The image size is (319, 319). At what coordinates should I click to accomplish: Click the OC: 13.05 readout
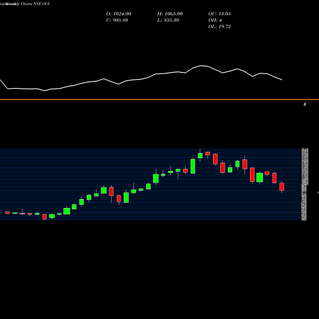(x=219, y=14)
